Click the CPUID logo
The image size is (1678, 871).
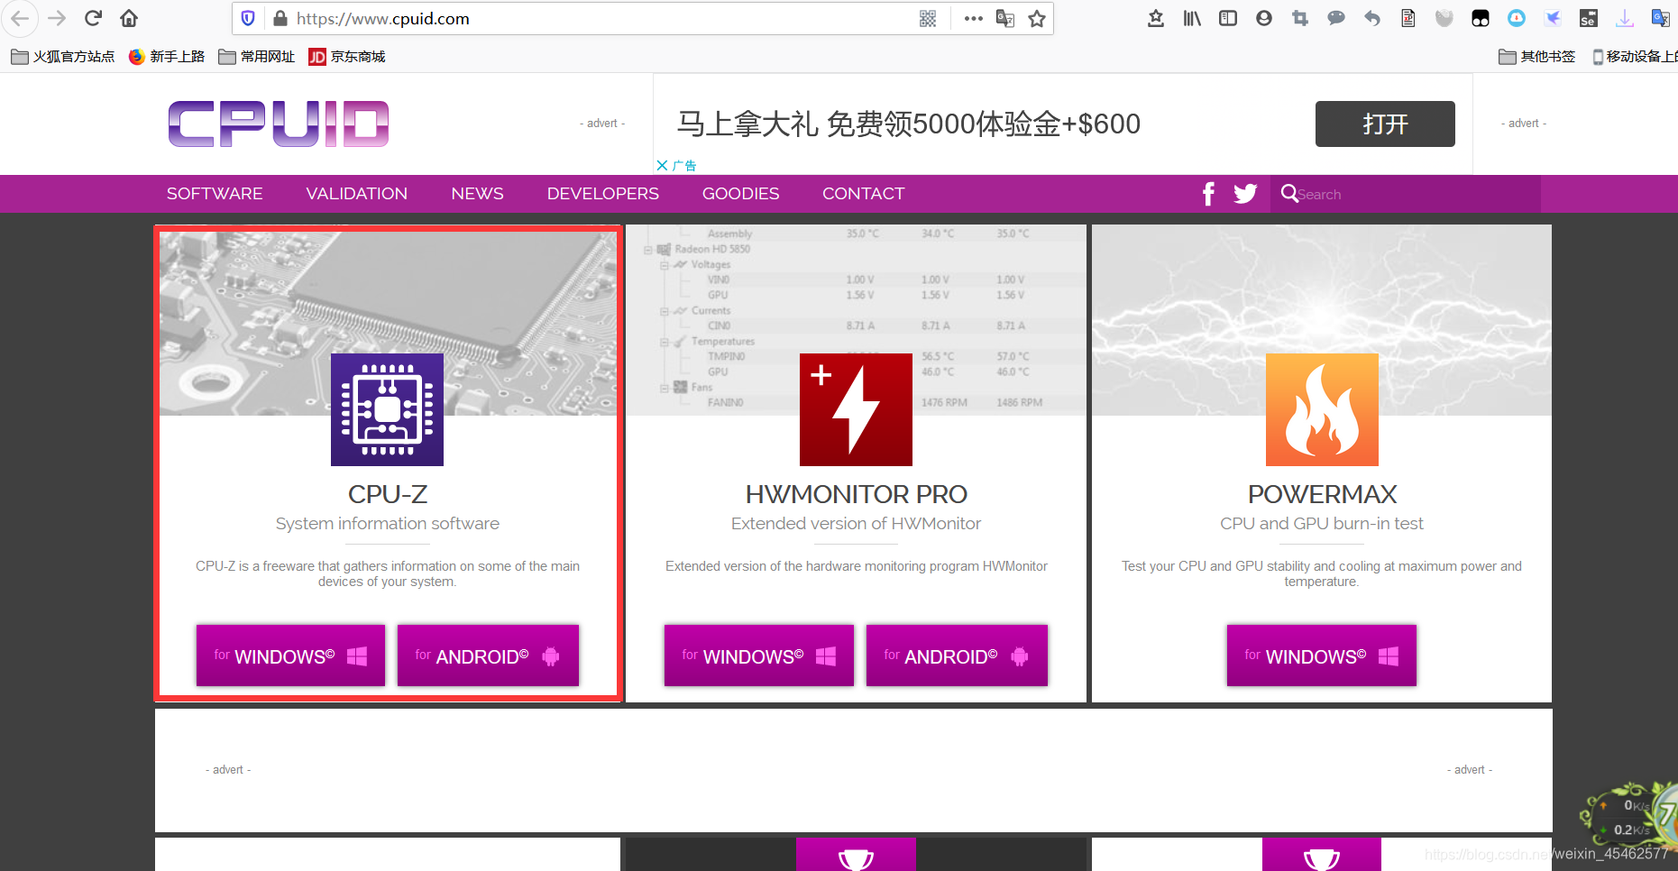click(x=279, y=124)
